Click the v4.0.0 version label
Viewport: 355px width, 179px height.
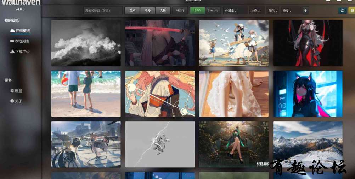[x=20, y=9]
